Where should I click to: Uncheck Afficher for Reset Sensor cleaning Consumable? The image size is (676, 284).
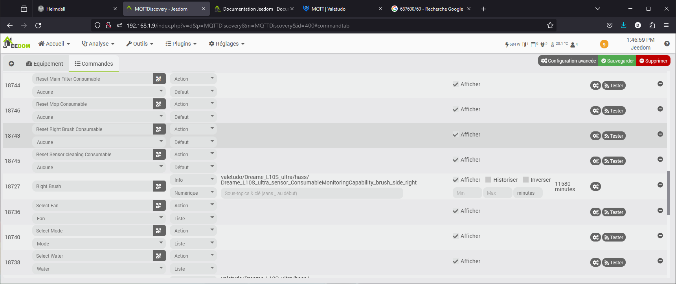pyautogui.click(x=456, y=160)
